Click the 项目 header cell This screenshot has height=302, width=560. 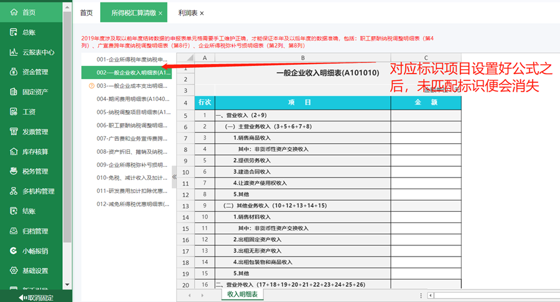pyautogui.click(x=303, y=103)
